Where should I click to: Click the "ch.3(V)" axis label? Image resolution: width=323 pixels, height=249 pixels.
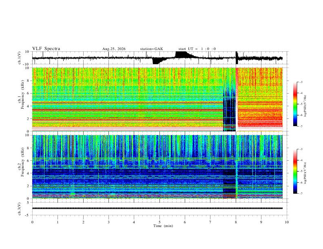[x=20, y=209]
